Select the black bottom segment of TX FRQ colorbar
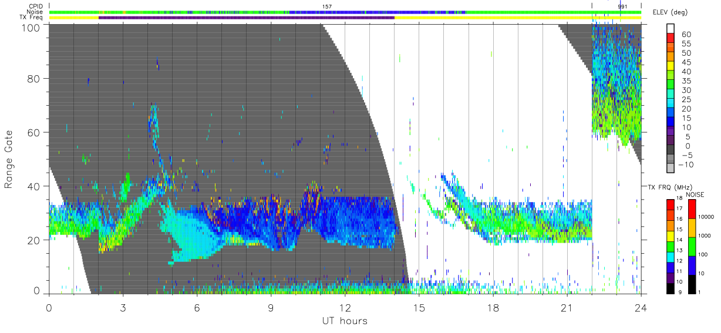 pos(671,288)
